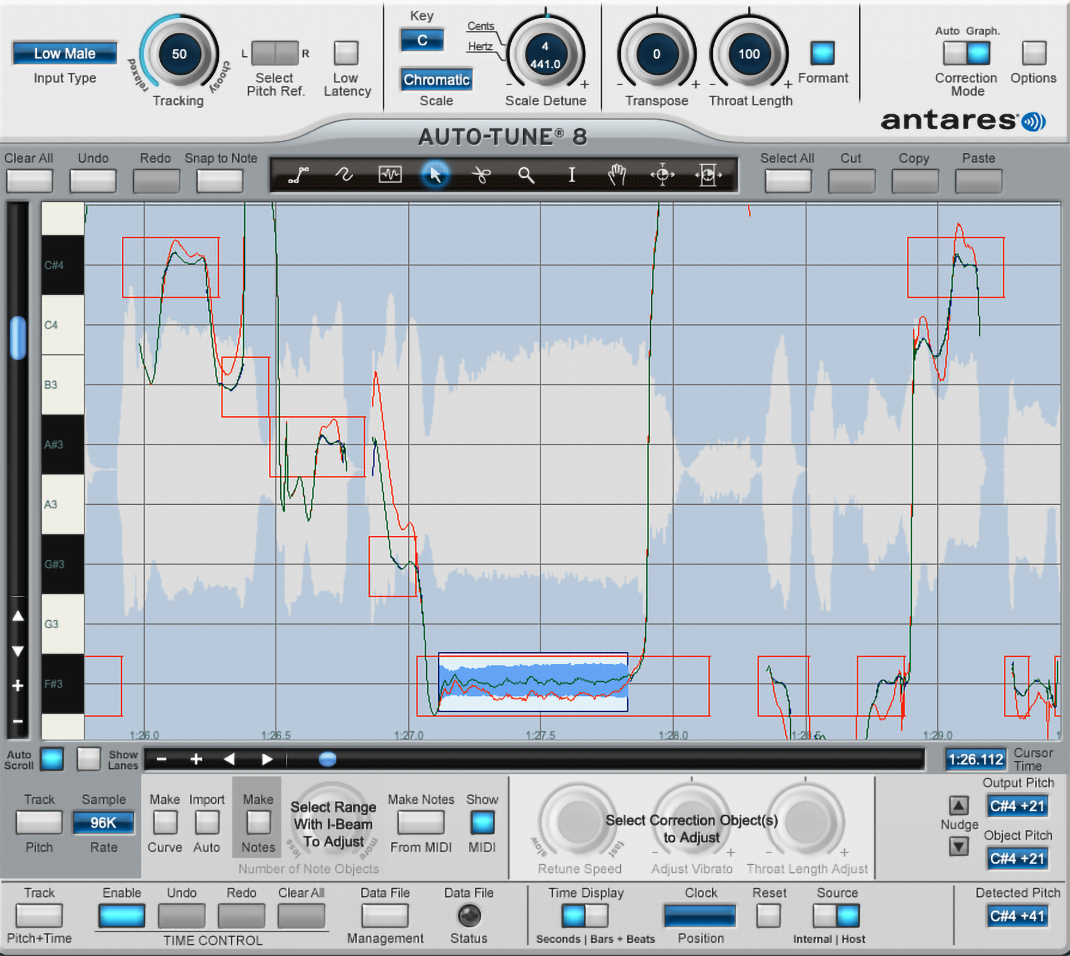Click the Track Pitch+Time button
This screenshot has height=956, width=1070.
[39, 915]
